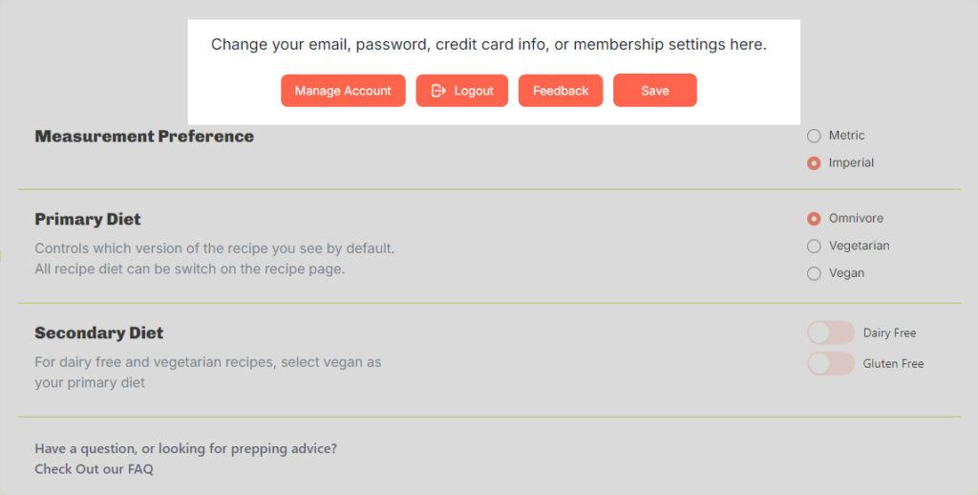Choose Vegan as primary diet
This screenshot has width=978, height=495.
coord(814,273)
